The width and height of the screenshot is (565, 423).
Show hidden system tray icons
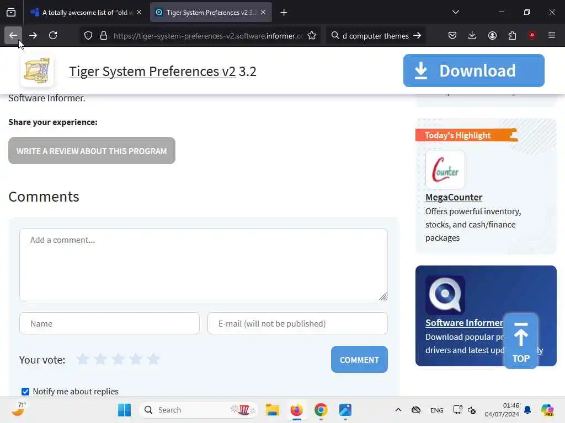click(398, 410)
